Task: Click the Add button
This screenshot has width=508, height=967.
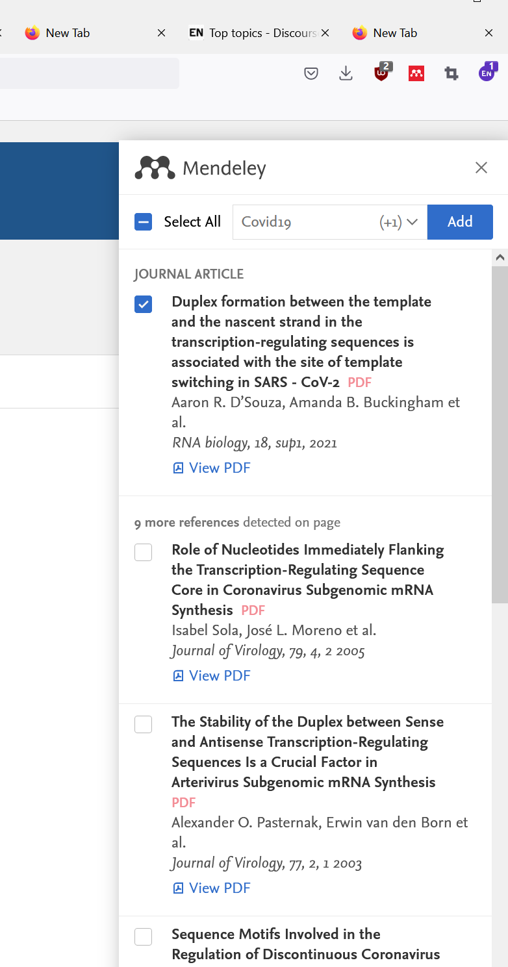Action: pos(460,221)
